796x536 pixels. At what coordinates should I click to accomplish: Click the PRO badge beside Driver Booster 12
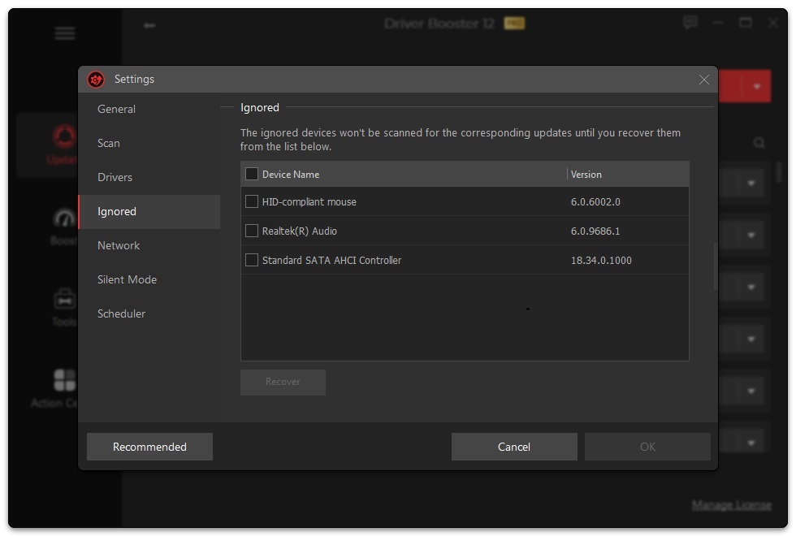[x=514, y=24]
